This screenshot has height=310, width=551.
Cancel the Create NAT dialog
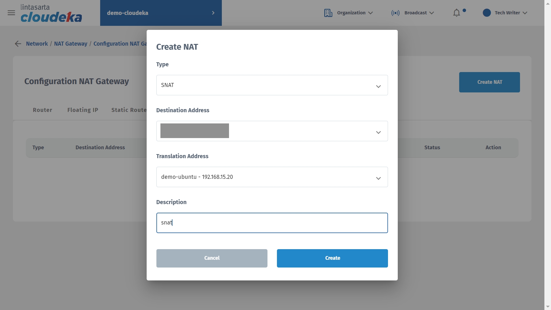pyautogui.click(x=212, y=258)
